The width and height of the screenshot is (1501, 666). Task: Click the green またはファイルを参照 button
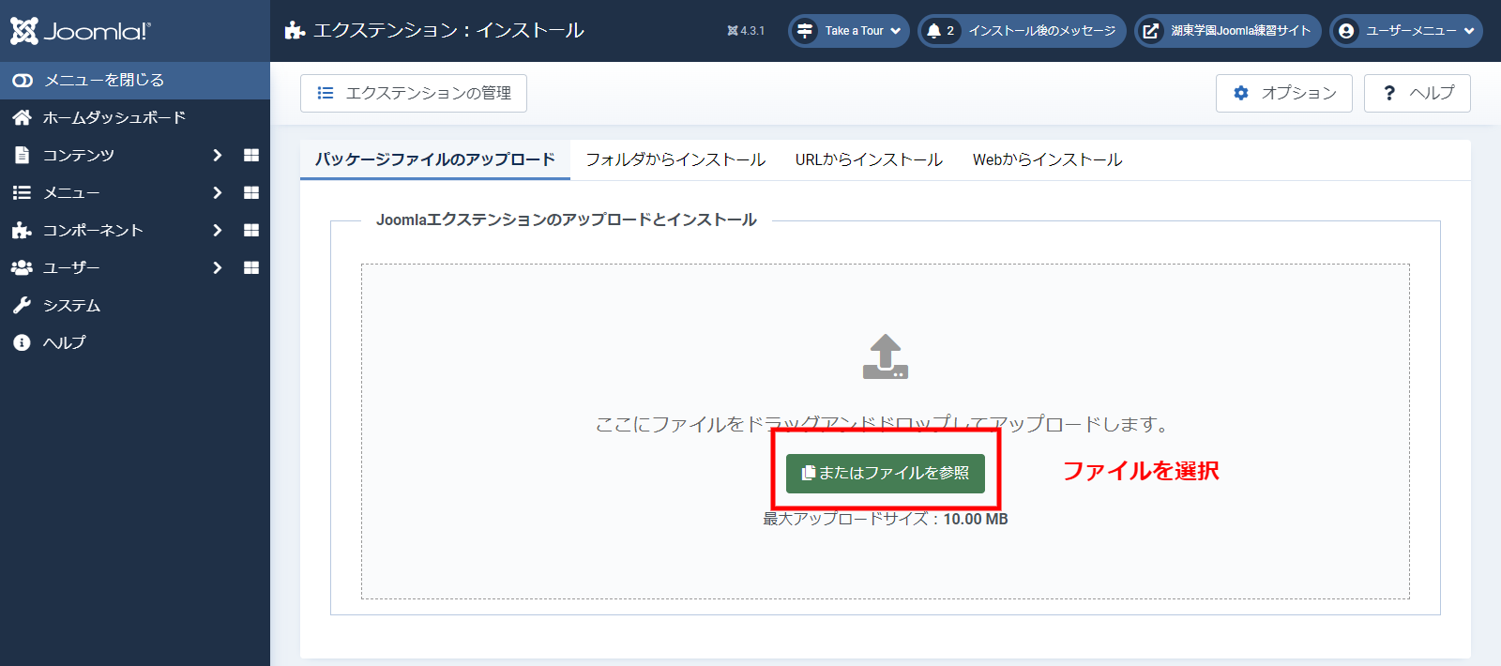[x=886, y=473]
